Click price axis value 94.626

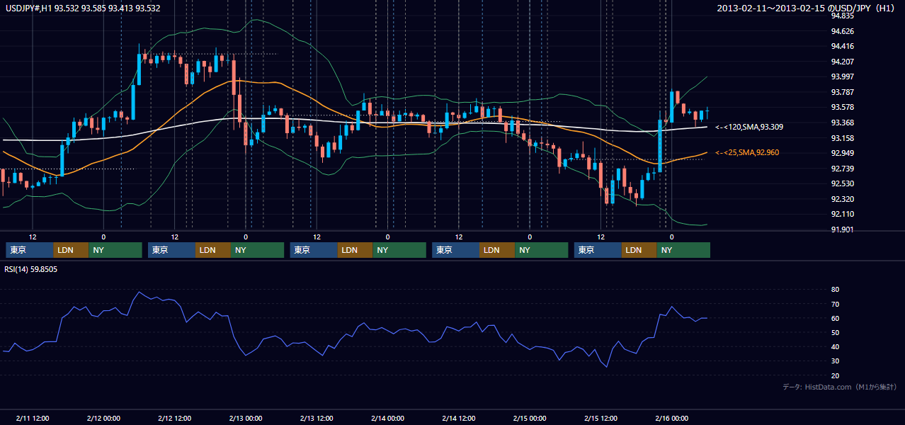click(x=842, y=31)
